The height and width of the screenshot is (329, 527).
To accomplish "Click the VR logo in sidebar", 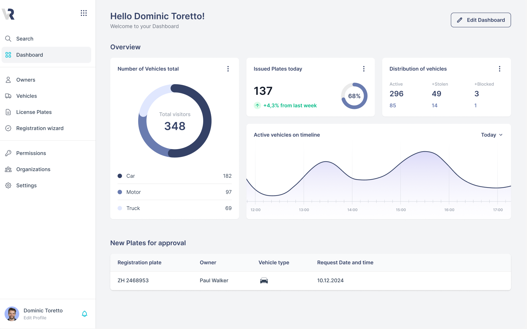I will [8, 14].
